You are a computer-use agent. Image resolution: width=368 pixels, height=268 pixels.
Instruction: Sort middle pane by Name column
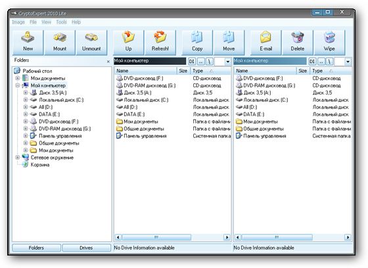tap(145, 71)
